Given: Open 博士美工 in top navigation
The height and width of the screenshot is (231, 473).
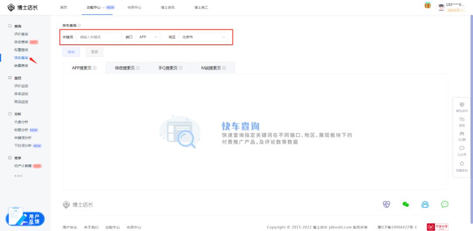Looking at the screenshot, I should click(x=201, y=7).
